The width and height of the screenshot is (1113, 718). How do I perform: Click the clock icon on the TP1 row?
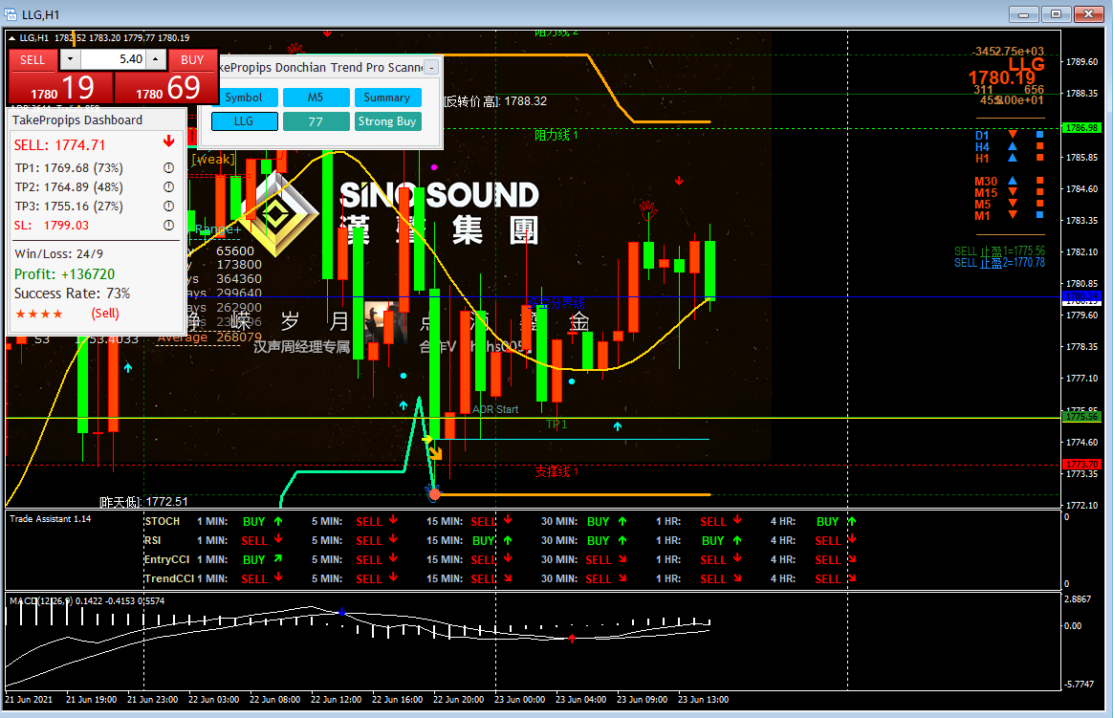pos(169,168)
